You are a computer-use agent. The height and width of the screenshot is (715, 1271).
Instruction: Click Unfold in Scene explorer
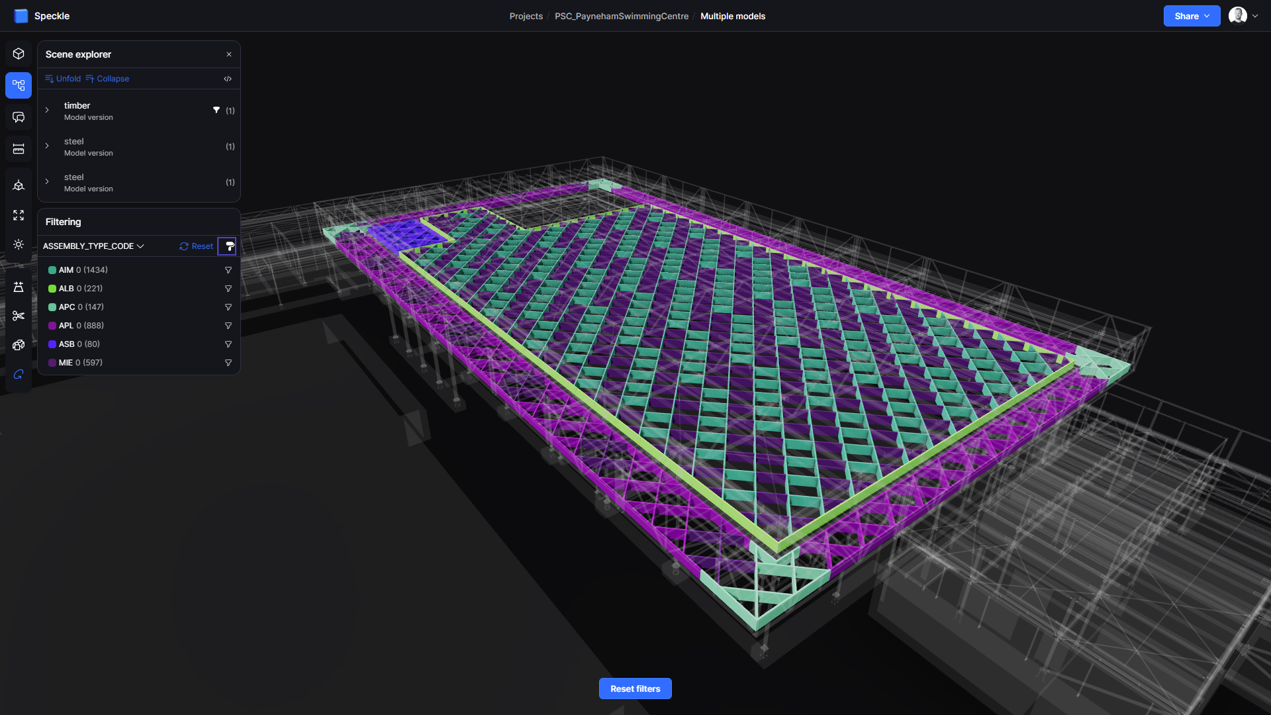[63, 79]
